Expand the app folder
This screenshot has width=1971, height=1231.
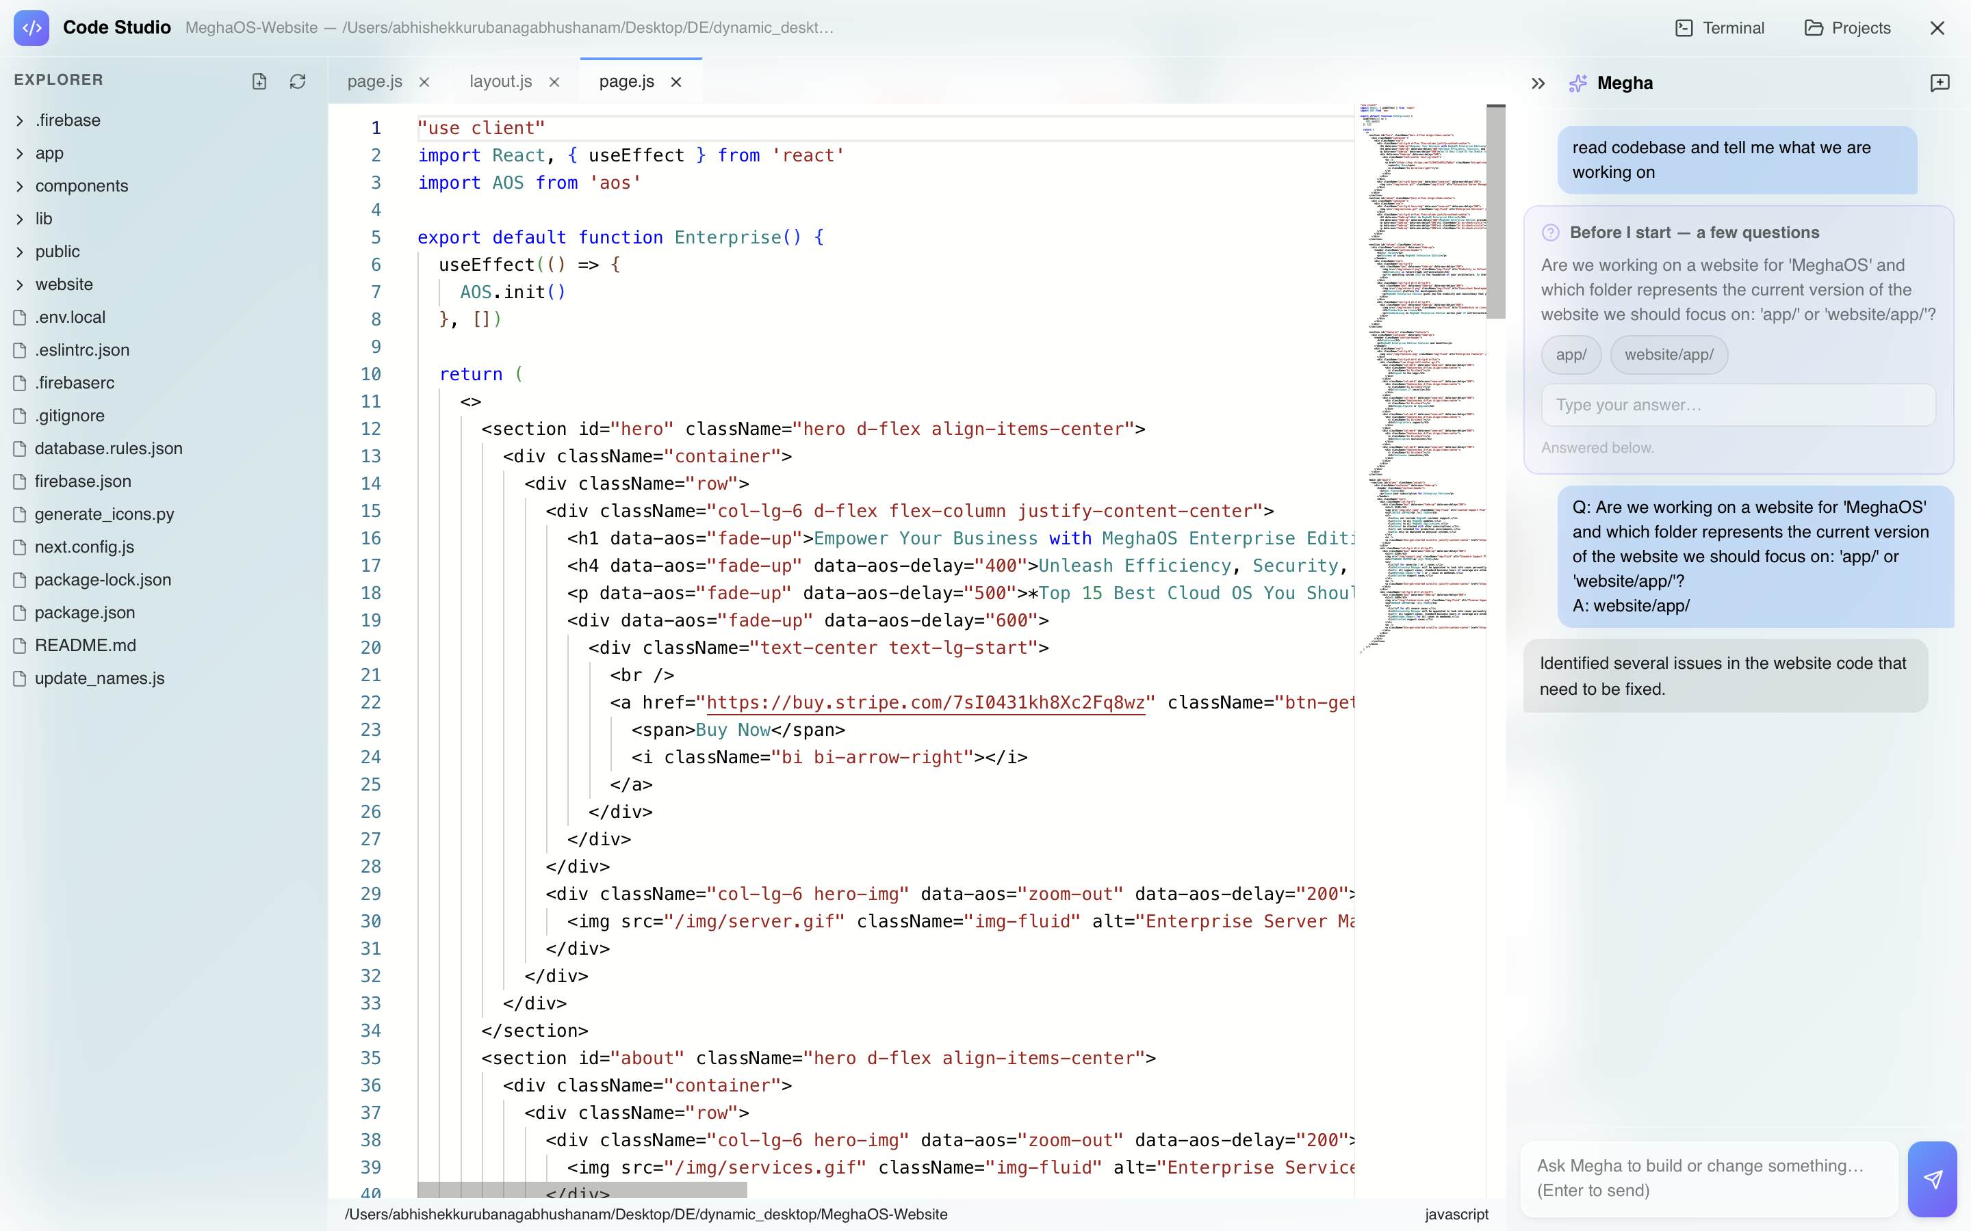pos(163,153)
